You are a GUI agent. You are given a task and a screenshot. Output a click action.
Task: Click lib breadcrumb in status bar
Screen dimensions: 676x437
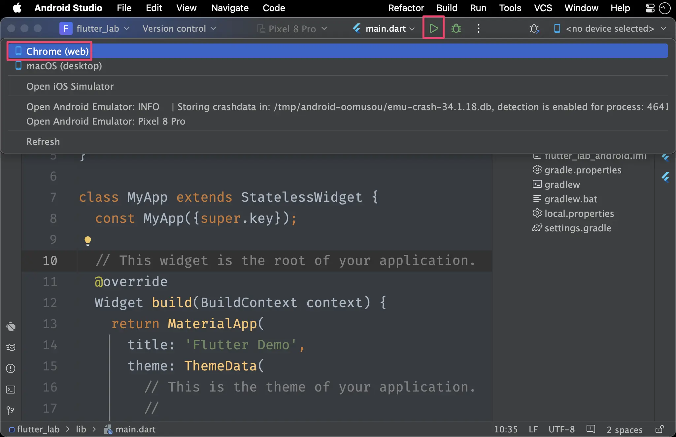pos(81,429)
